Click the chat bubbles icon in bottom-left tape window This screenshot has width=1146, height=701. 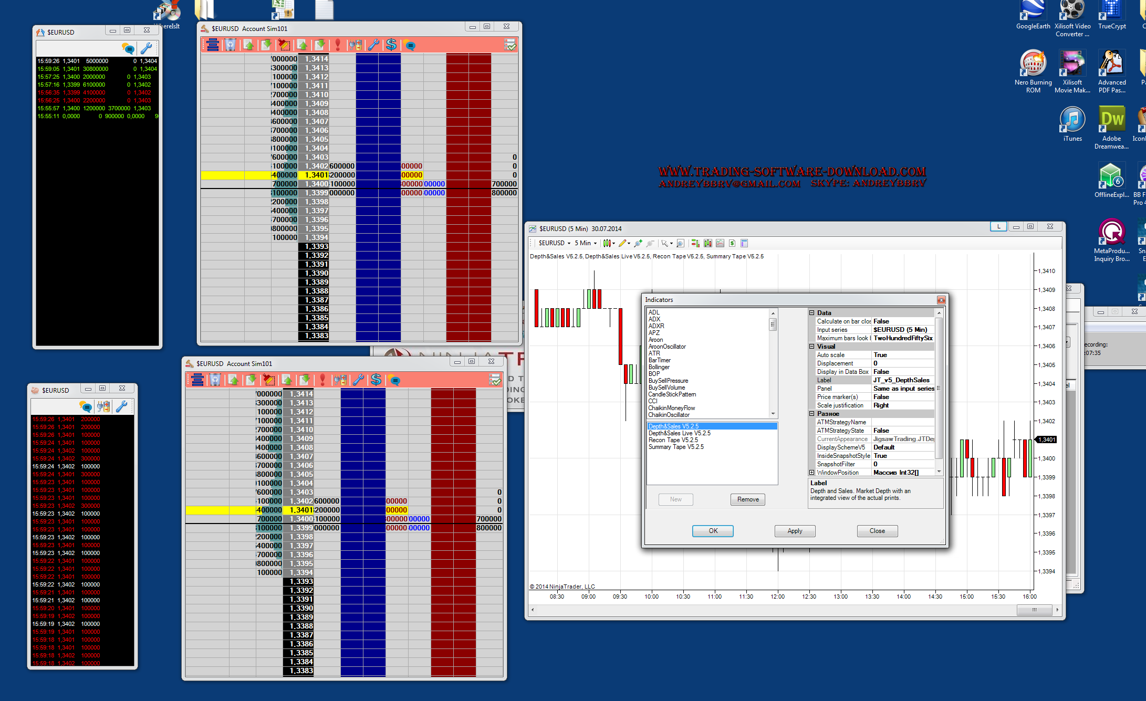86,406
